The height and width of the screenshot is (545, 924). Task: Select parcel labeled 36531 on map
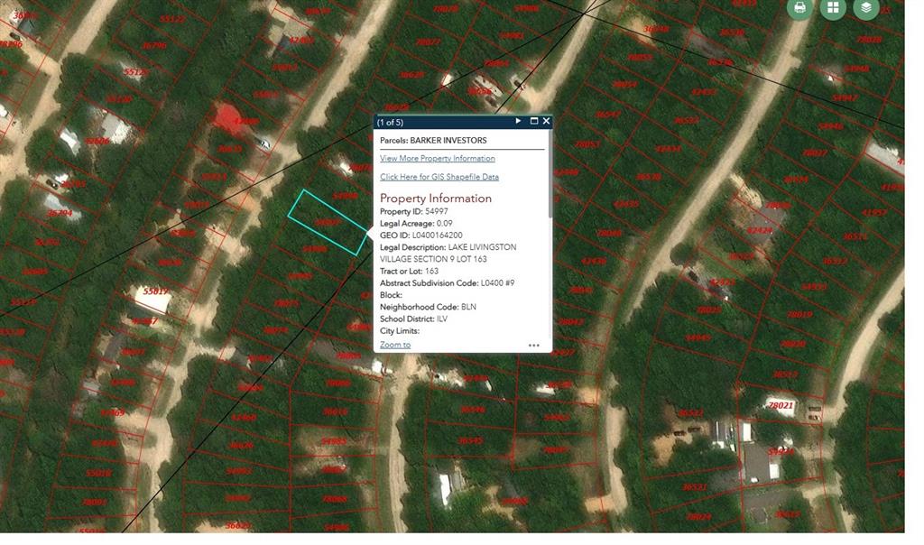pos(693,487)
